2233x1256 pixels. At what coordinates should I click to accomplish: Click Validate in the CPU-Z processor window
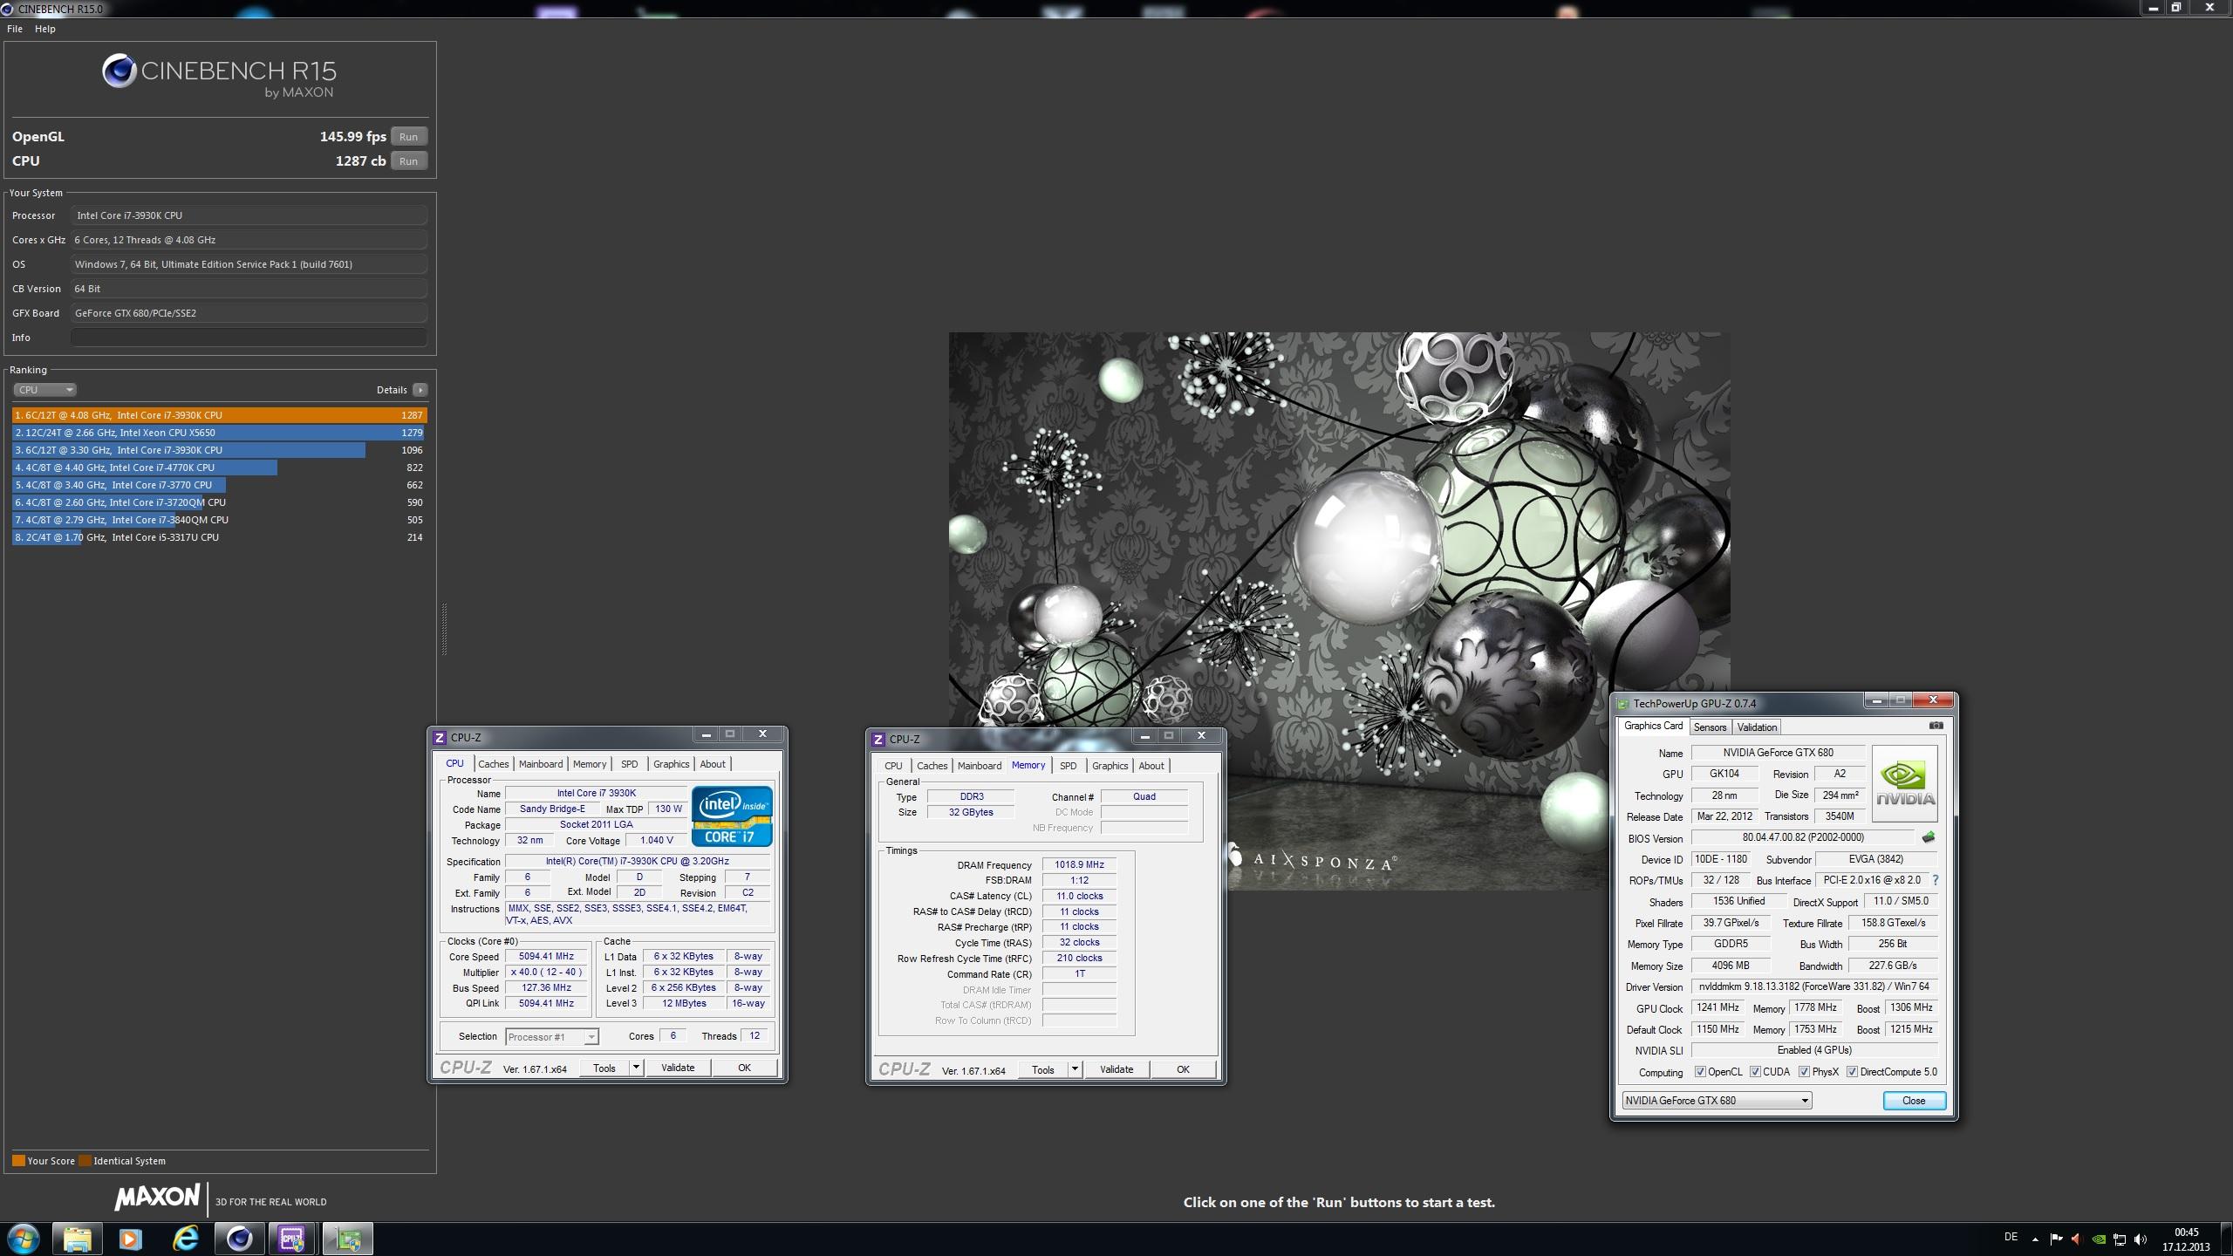point(678,1068)
